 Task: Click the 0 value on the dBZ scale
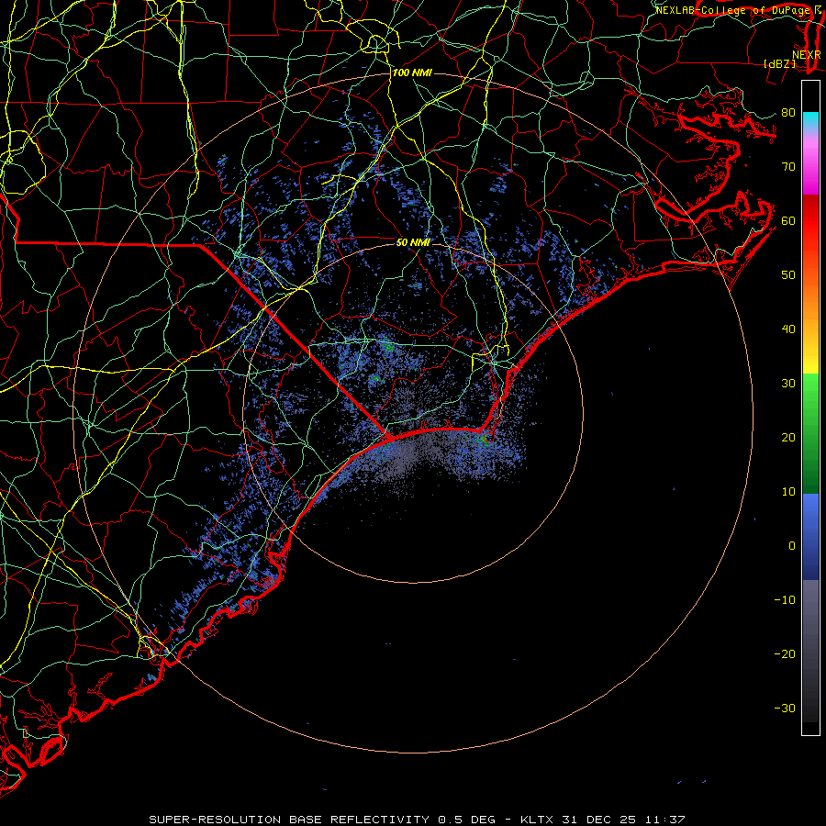click(792, 546)
